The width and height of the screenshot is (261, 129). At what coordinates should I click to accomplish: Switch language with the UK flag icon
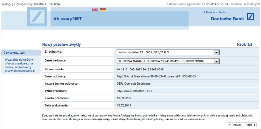tap(95, 10)
